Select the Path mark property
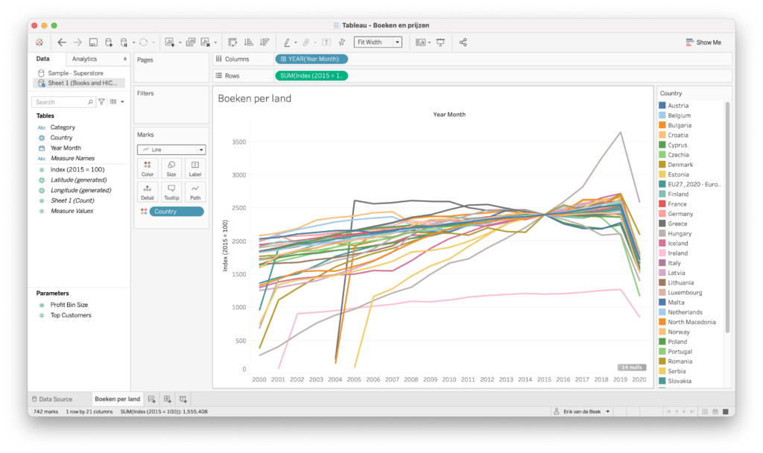 [194, 192]
